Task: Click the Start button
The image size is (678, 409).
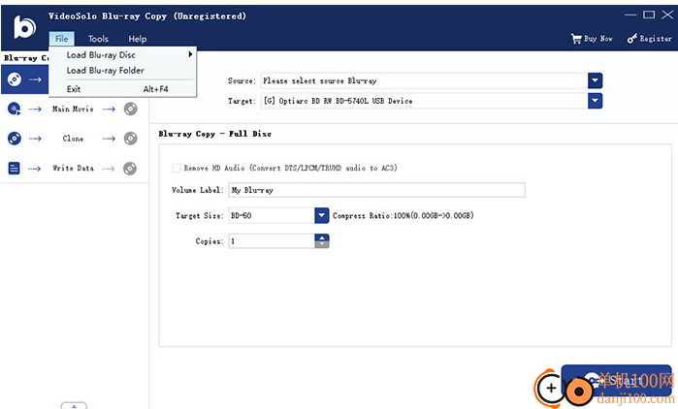Action: 617,381
